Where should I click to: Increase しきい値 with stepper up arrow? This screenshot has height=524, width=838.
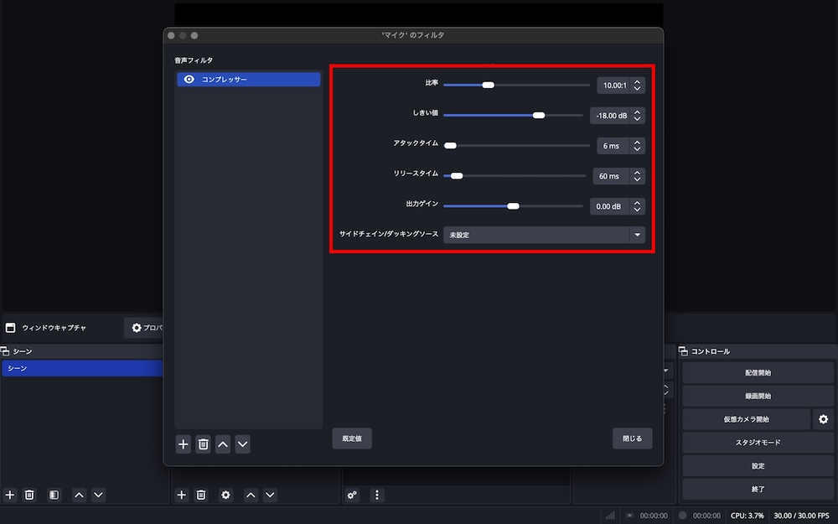tap(637, 112)
